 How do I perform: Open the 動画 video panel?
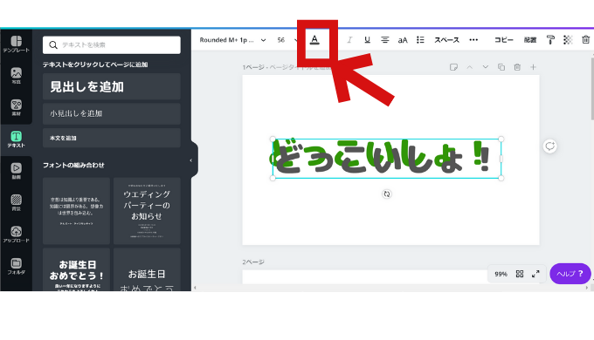(x=16, y=171)
